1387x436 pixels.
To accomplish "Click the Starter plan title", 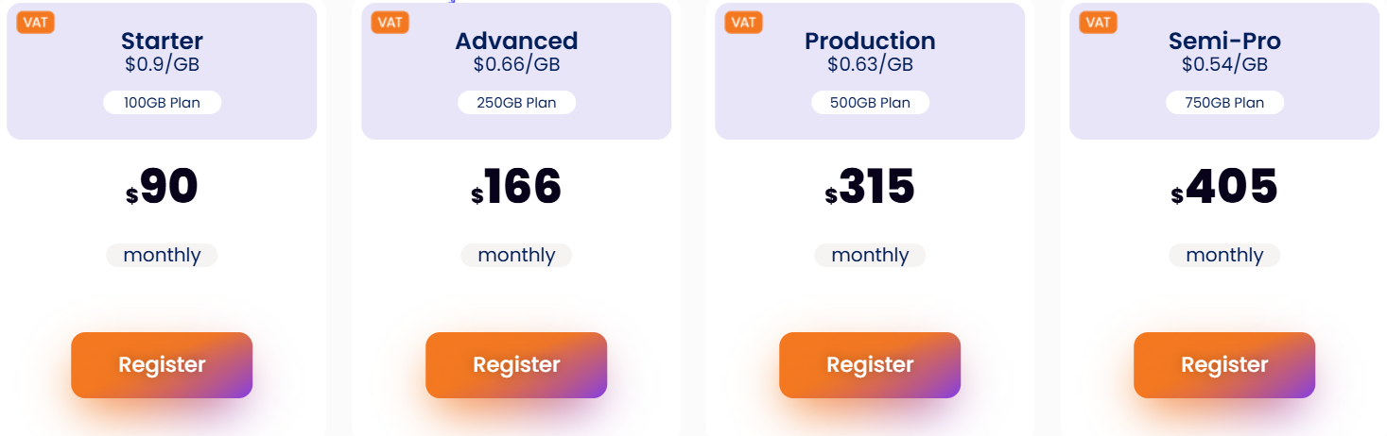I will point(162,41).
